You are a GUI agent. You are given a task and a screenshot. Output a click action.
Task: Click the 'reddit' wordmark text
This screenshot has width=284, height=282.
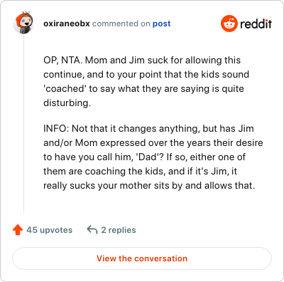(x=256, y=23)
